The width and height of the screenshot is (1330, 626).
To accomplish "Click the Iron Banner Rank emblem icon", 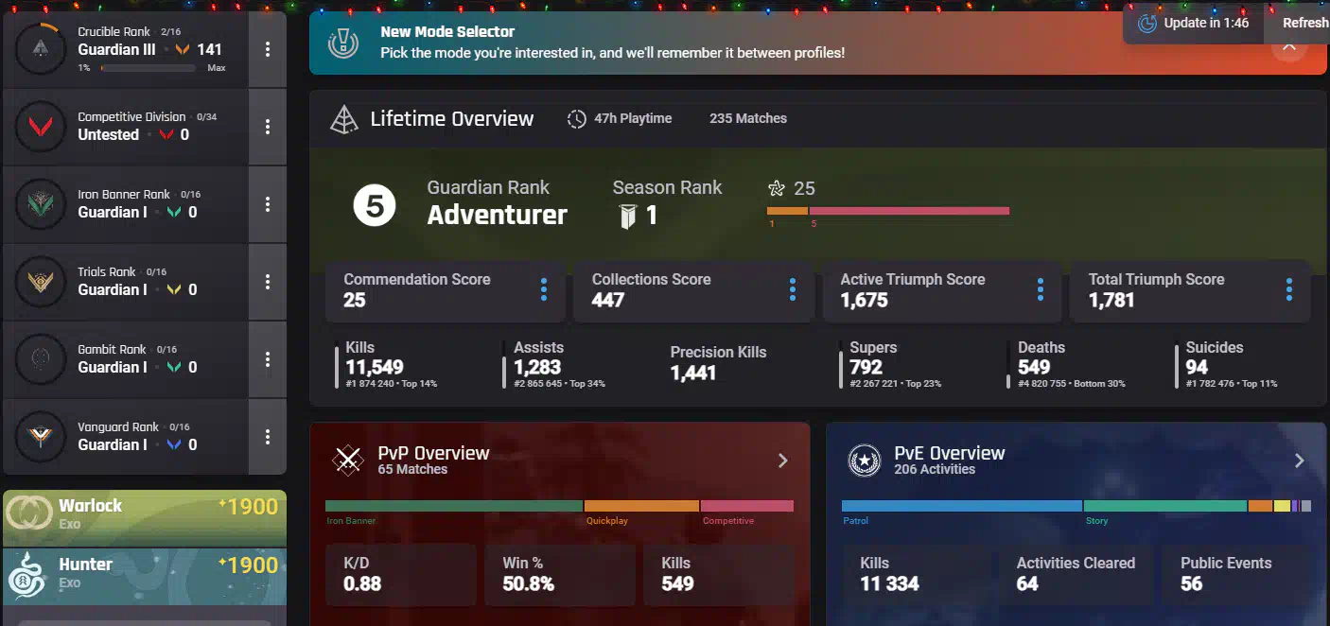I will (40, 204).
